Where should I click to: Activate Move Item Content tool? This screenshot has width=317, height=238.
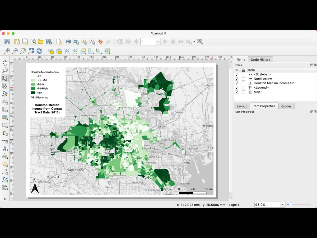point(5,86)
